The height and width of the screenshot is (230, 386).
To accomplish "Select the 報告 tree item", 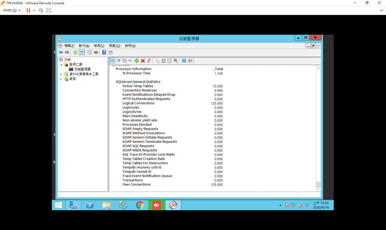I will tap(72, 79).
